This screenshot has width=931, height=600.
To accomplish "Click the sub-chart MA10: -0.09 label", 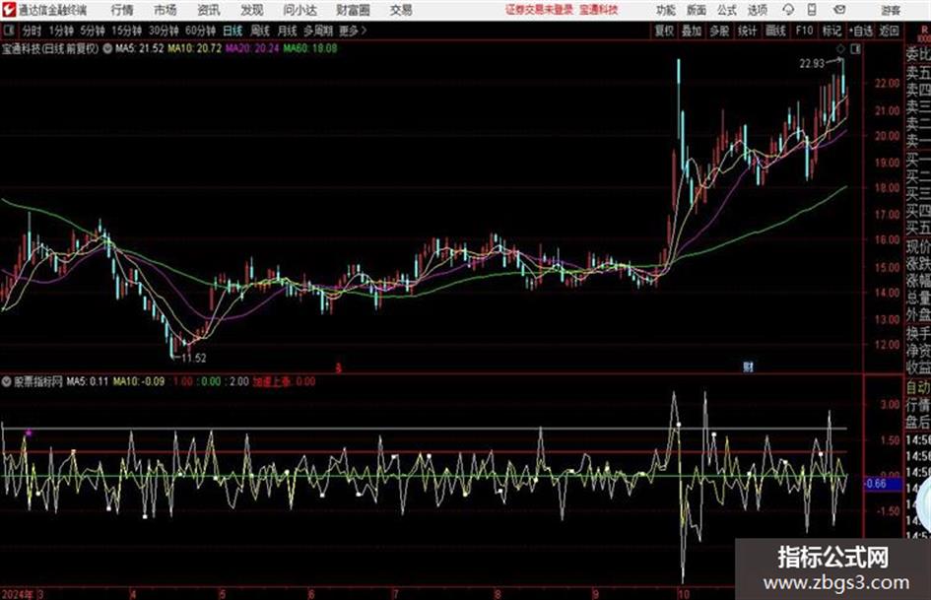I will (x=139, y=381).
